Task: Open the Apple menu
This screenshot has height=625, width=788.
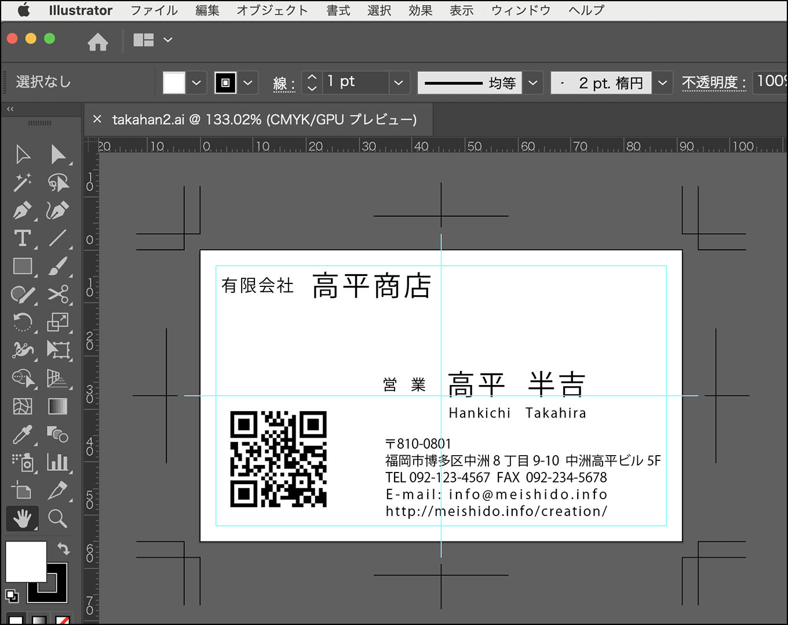Action: 24,10
